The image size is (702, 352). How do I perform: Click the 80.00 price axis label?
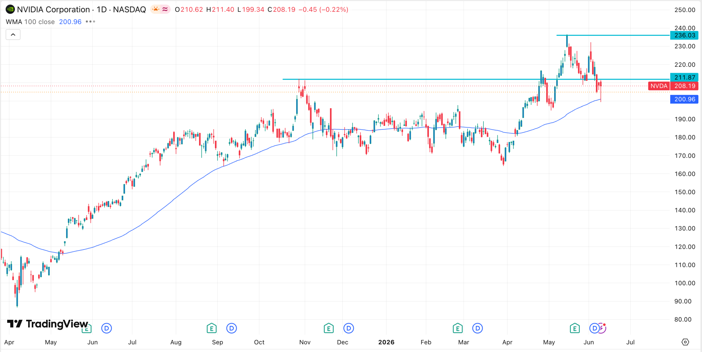[683, 319]
